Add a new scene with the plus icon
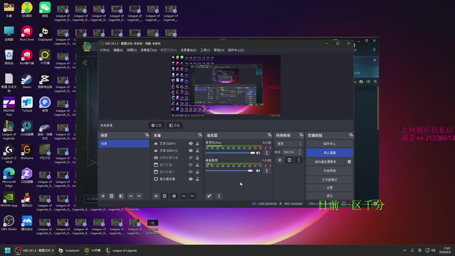Viewport: 455px width, 256px height. (x=103, y=196)
